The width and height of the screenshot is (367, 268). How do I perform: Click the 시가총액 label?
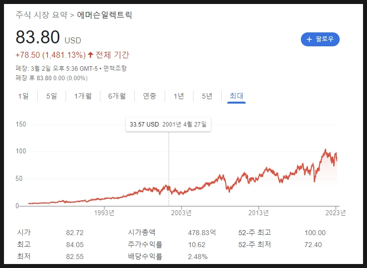[142, 232]
